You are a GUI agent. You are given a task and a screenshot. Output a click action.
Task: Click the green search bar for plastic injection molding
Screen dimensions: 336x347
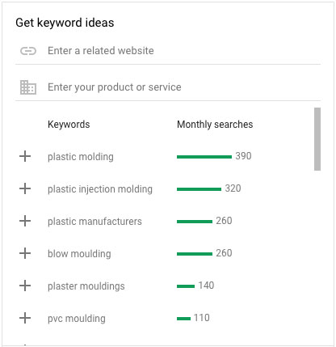click(199, 189)
